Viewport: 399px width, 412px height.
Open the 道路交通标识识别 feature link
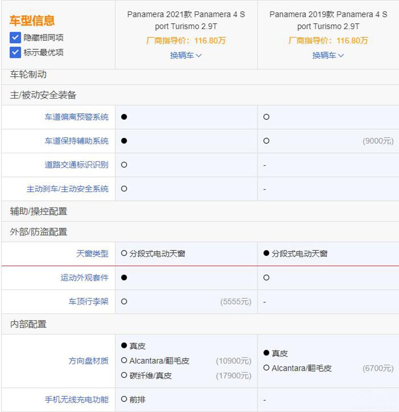click(76, 165)
